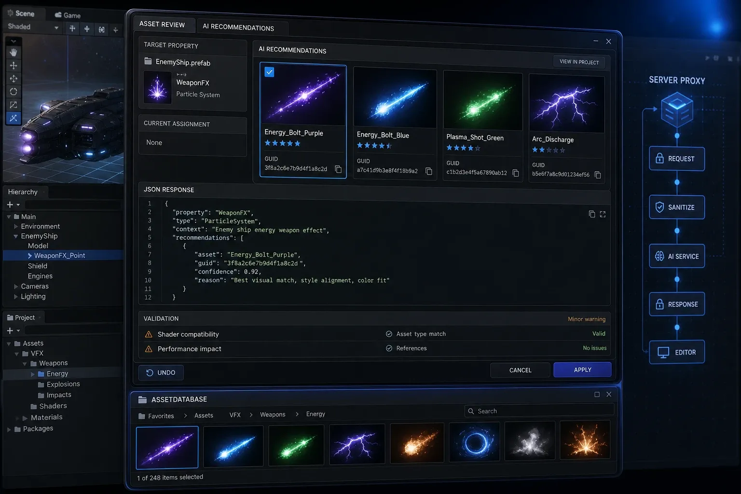This screenshot has width=741, height=494.
Task: Click View in Project button
Action: point(579,62)
